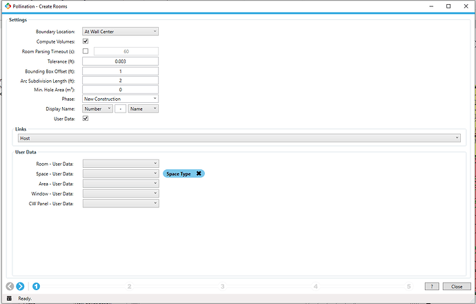Click the Pollination logo in title bar
This screenshot has width=476, height=304.
(x=8, y=6)
